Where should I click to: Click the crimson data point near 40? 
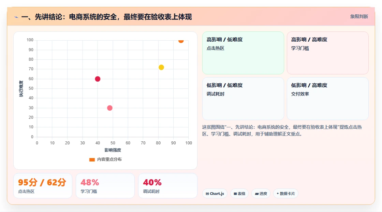point(98,79)
